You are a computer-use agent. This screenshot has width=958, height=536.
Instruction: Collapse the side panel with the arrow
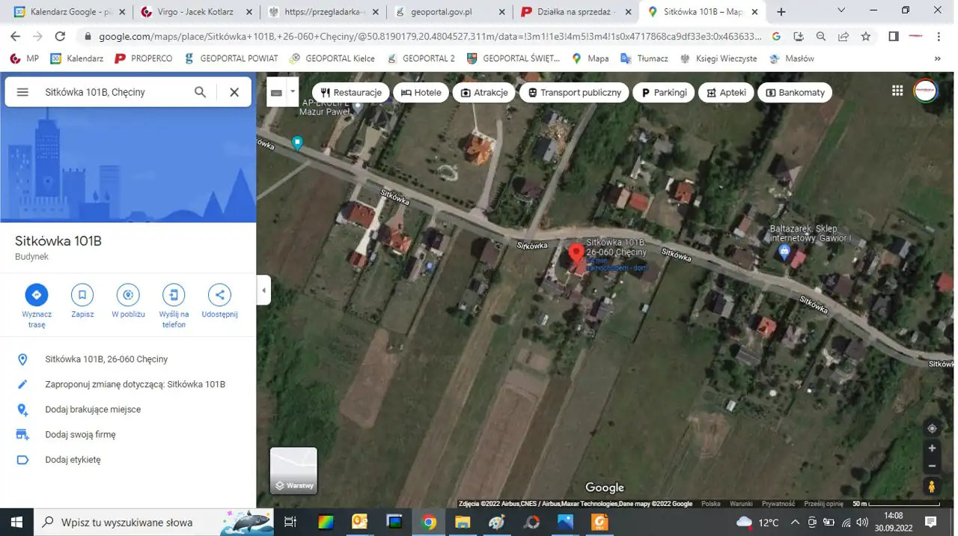[x=263, y=290]
